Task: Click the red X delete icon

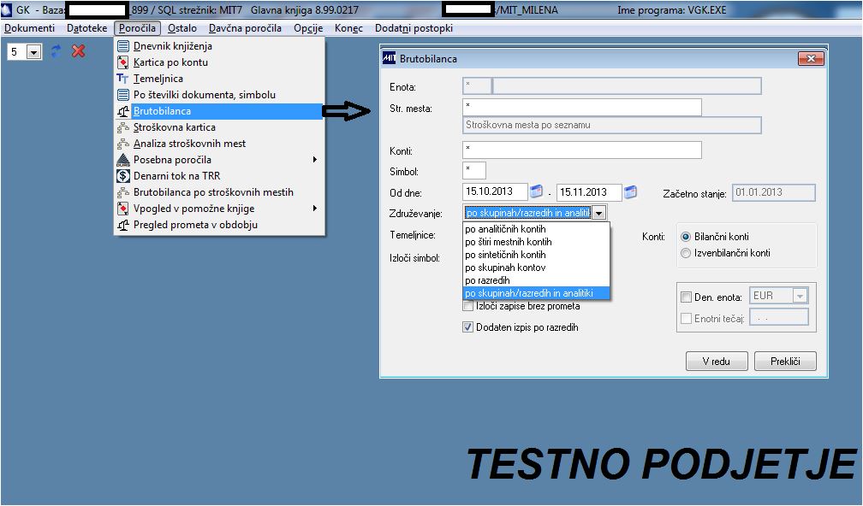Action: click(x=79, y=51)
